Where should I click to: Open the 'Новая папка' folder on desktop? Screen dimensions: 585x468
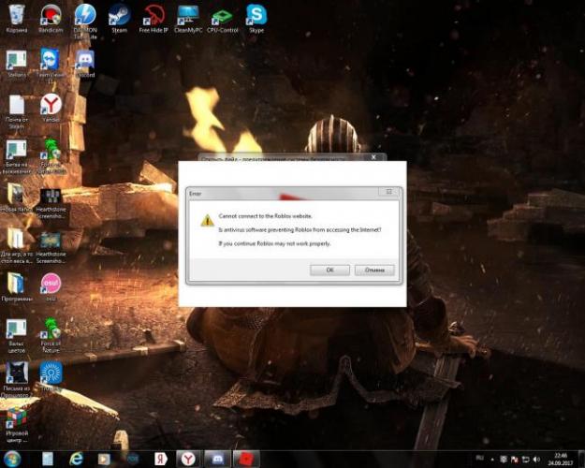coord(17,197)
